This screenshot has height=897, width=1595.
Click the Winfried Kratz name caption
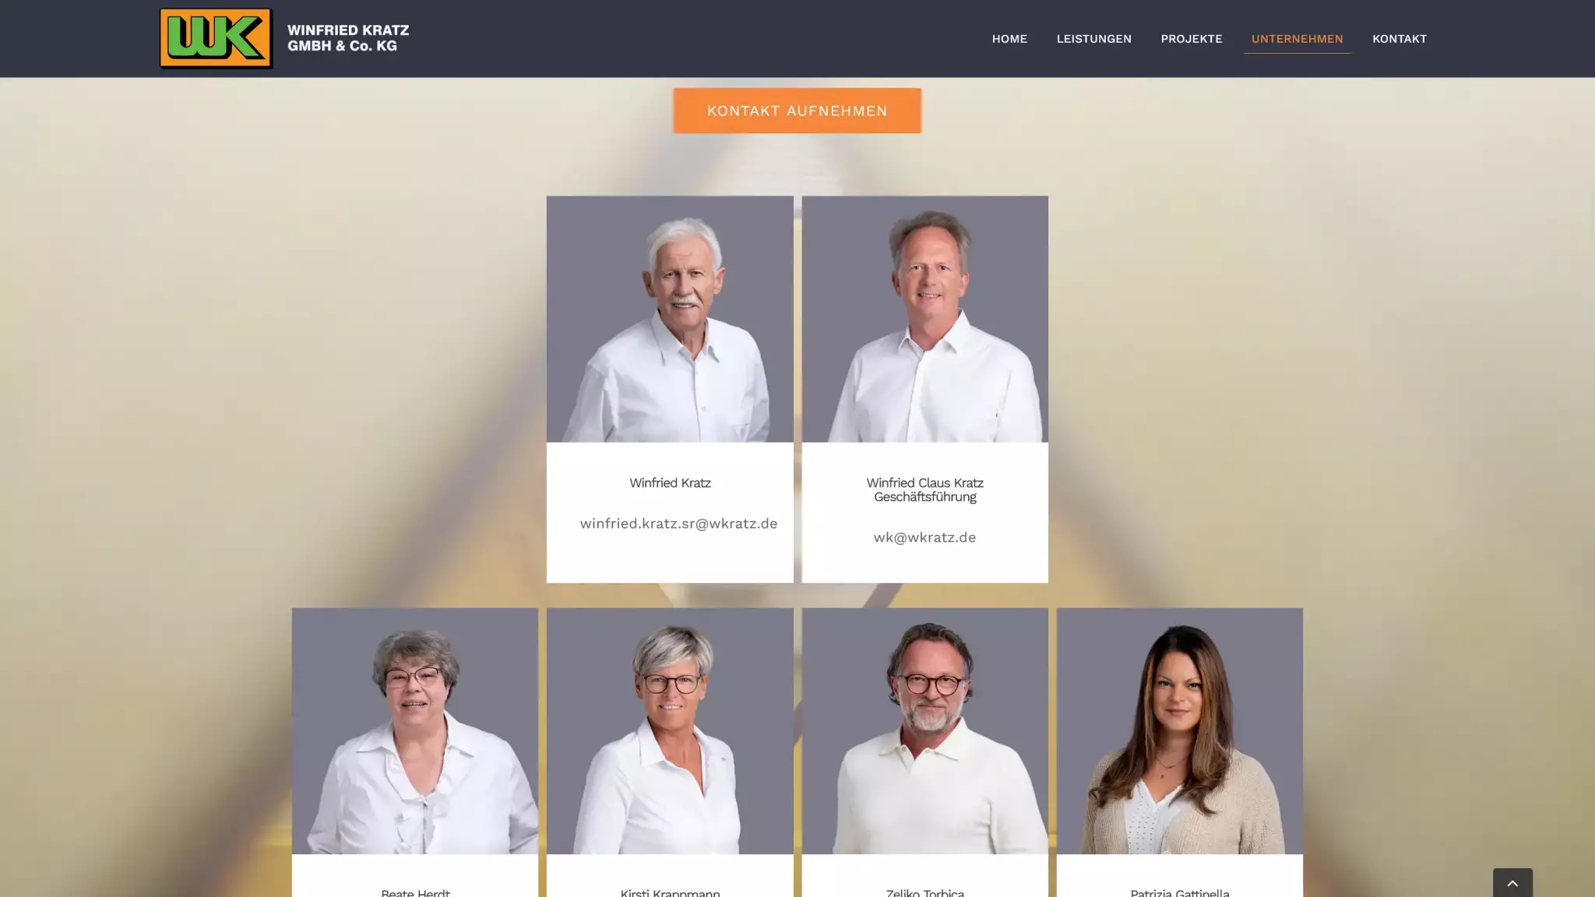click(670, 483)
